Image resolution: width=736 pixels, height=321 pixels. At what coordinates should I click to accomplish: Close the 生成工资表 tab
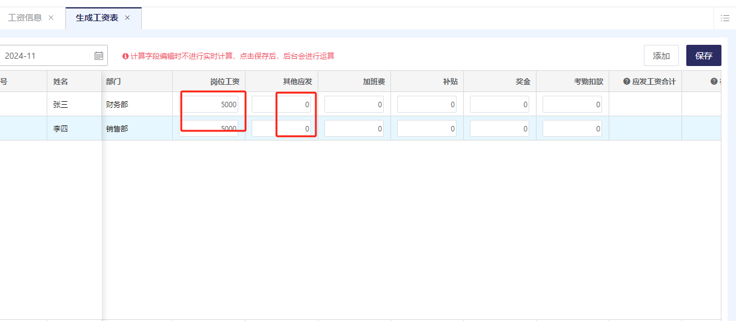pos(127,18)
